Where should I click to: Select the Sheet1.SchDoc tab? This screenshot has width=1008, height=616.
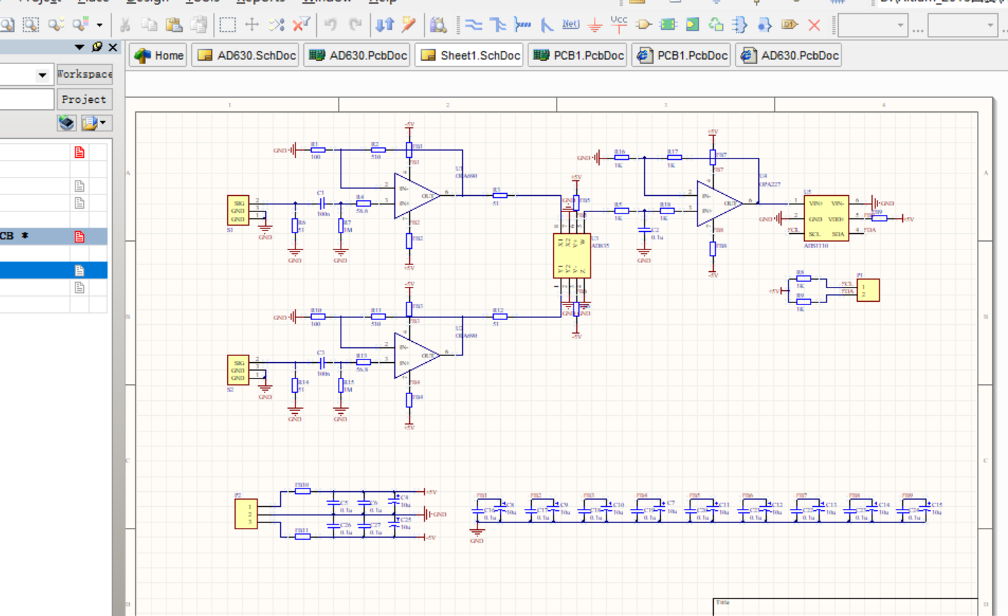click(x=470, y=55)
